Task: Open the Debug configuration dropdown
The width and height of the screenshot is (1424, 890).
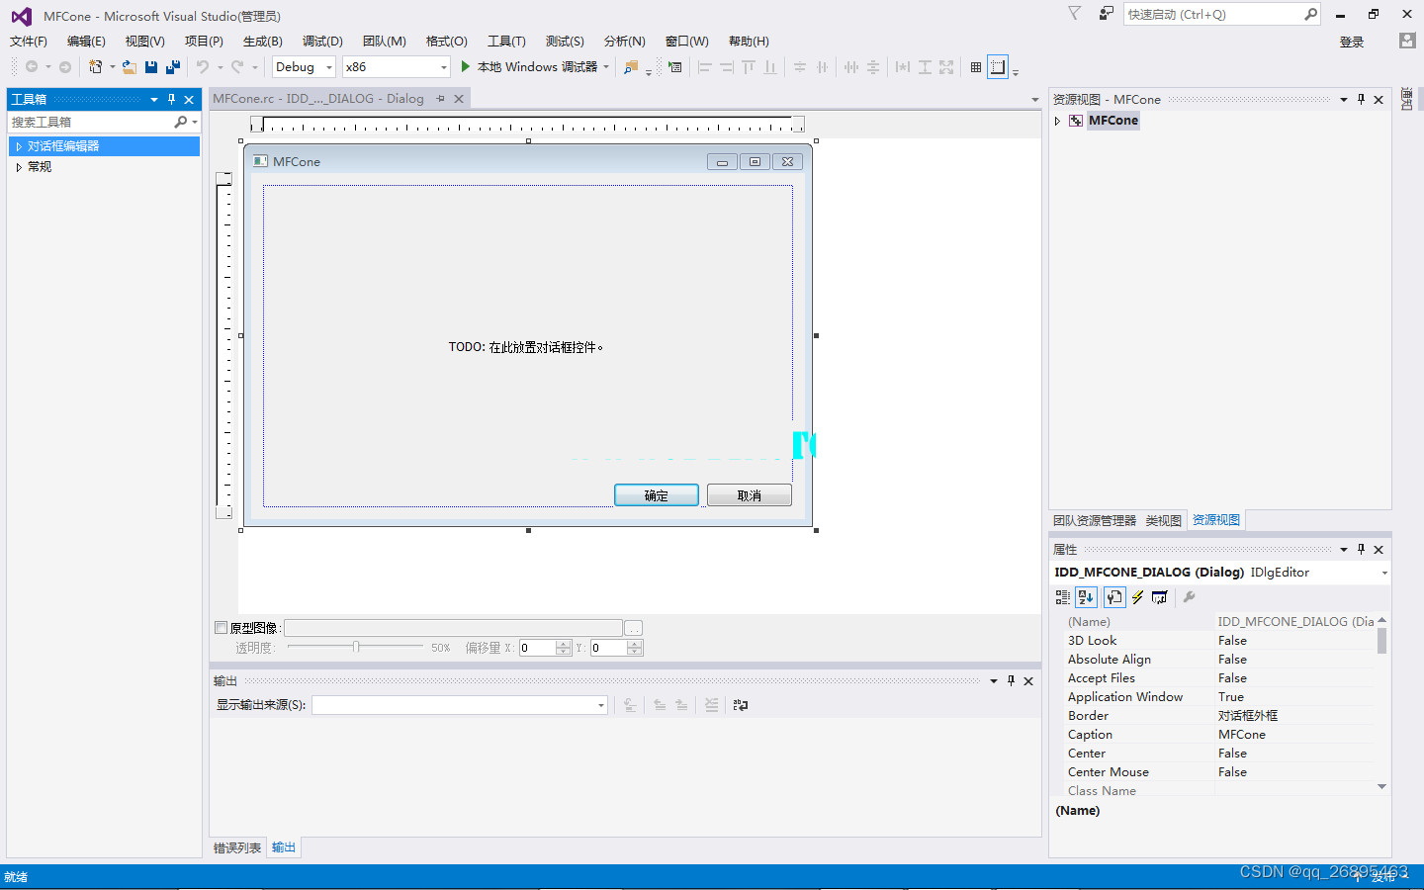Action: click(329, 67)
